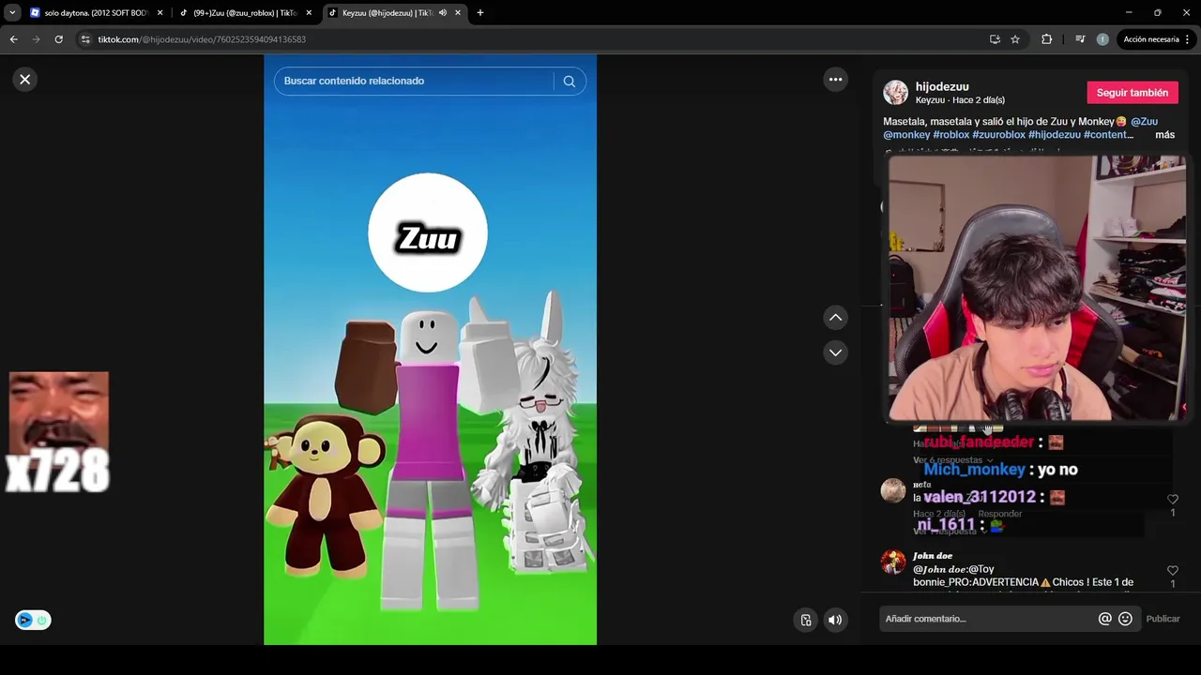
Task: Open browser three-dot menu
Action: click(1188, 39)
